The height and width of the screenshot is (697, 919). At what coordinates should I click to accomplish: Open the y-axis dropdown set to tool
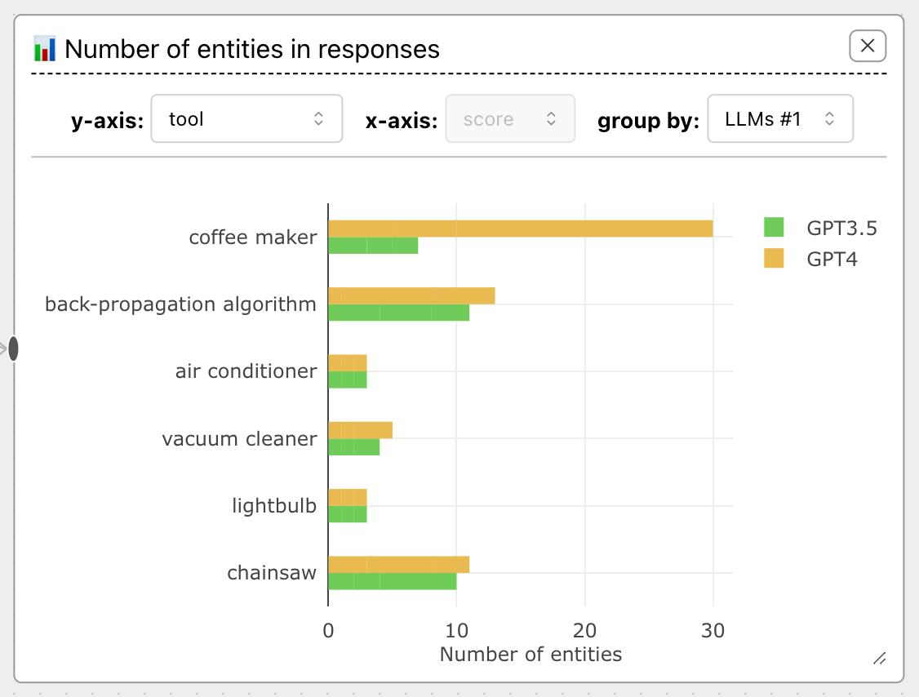pos(246,119)
